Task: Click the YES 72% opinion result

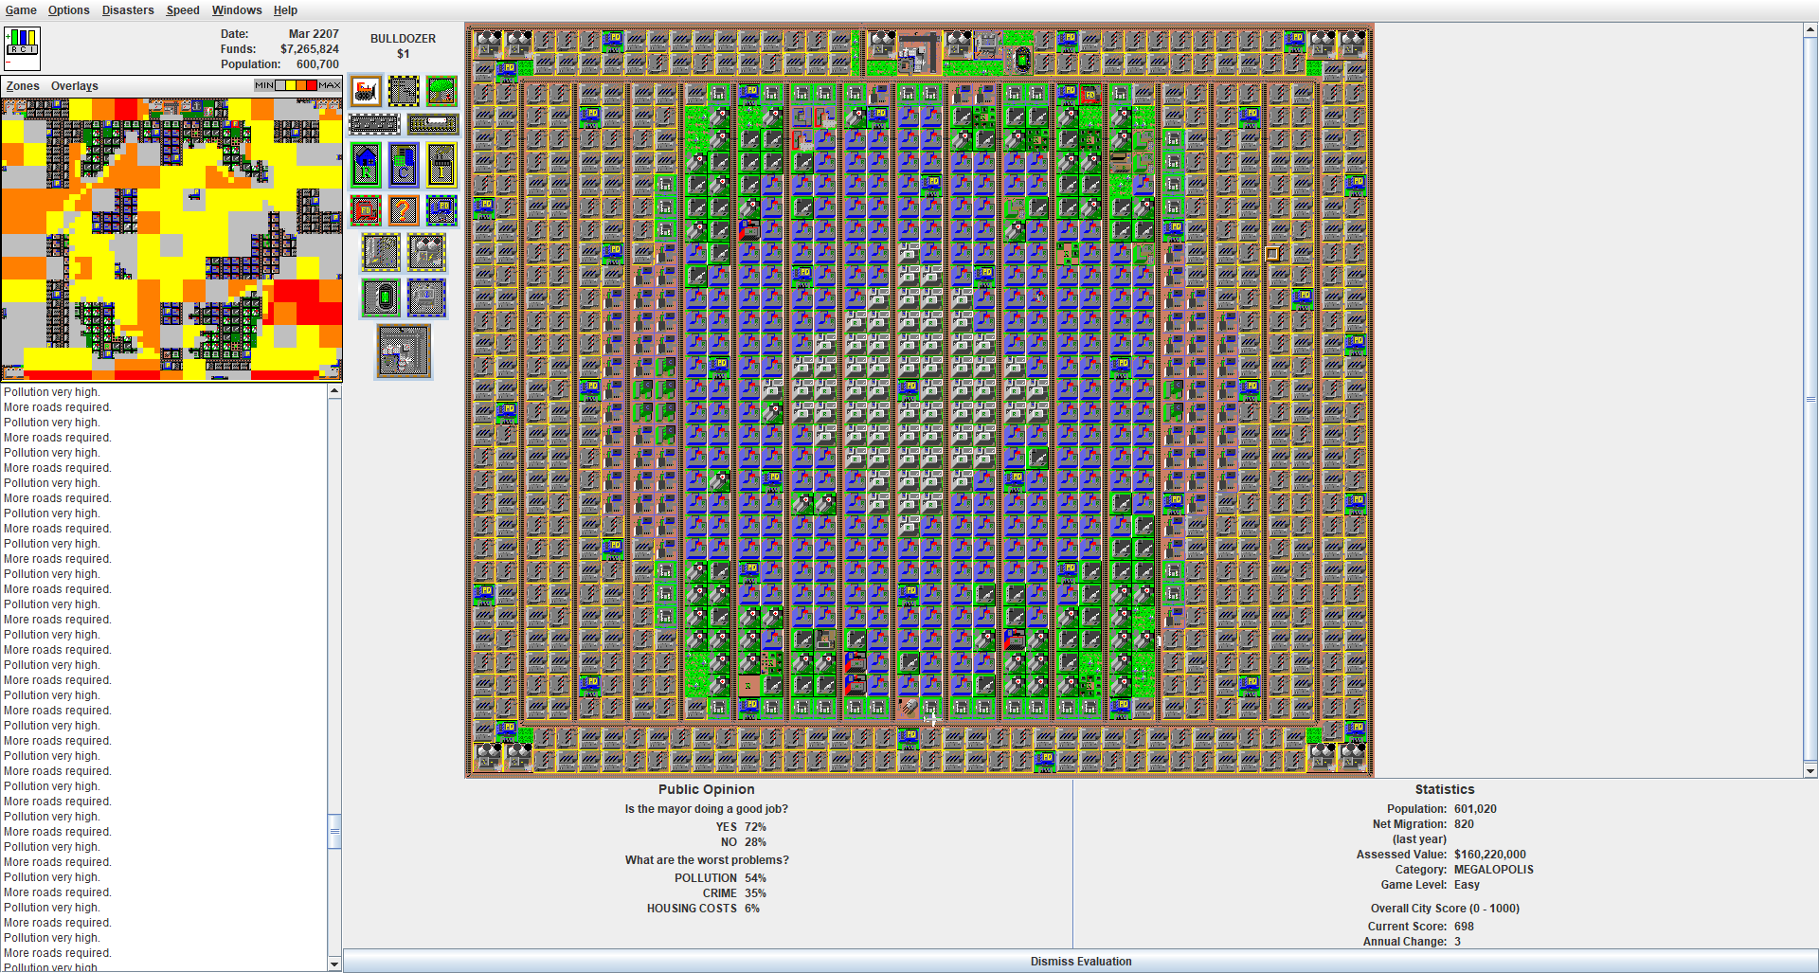Action: tap(741, 827)
